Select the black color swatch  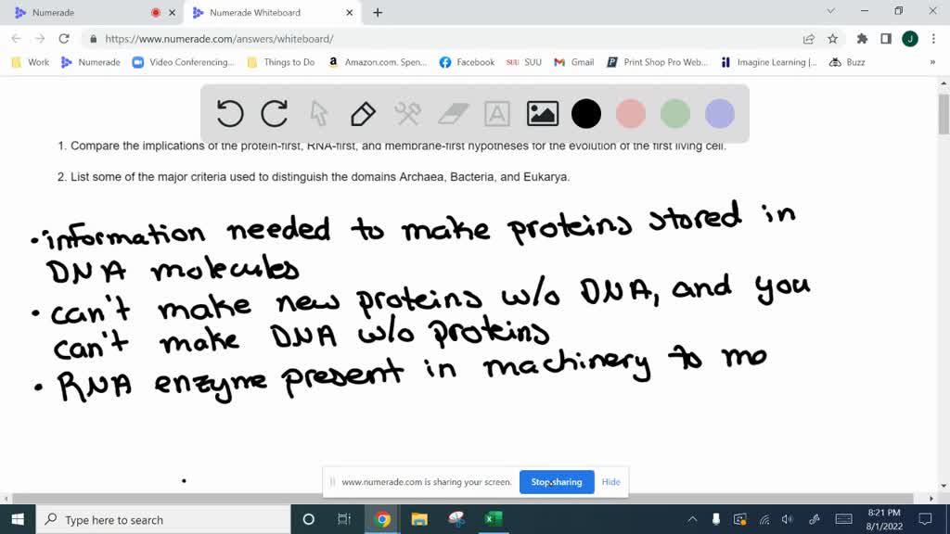point(586,113)
